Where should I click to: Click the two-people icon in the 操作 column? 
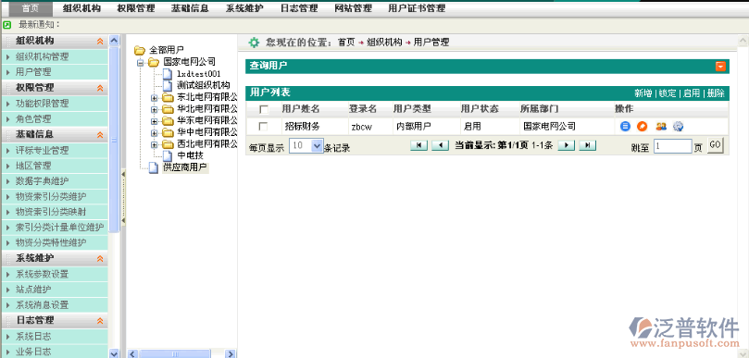(x=661, y=127)
